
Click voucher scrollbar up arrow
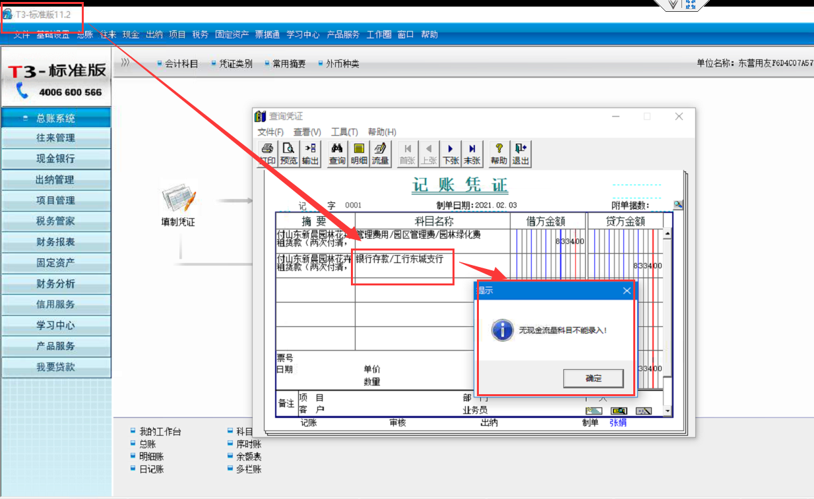[667, 234]
